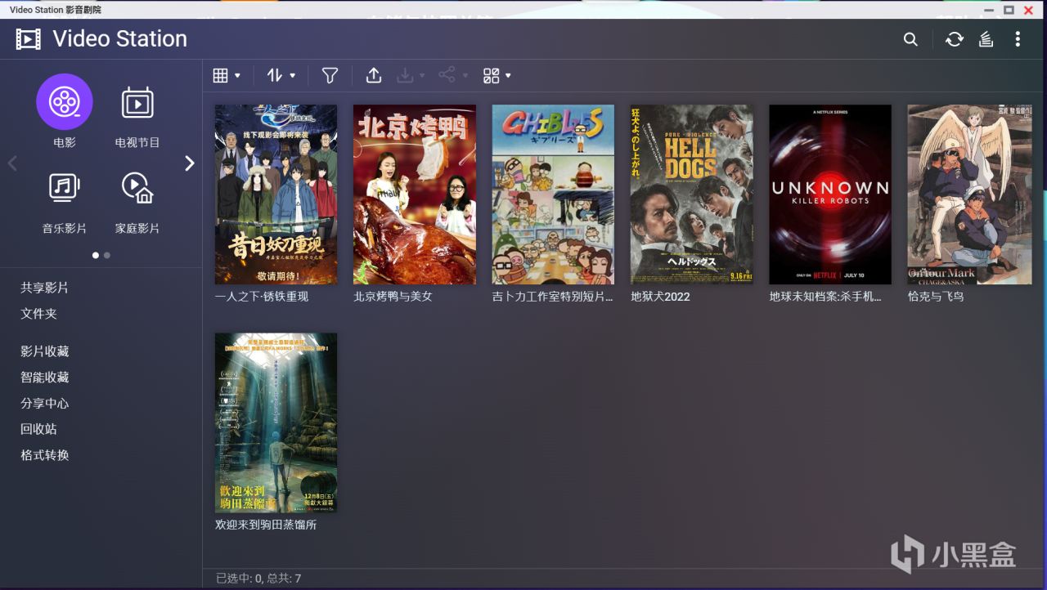1047x590 pixels.
Task: Expand the sort order dropdown
Action: 281,75
